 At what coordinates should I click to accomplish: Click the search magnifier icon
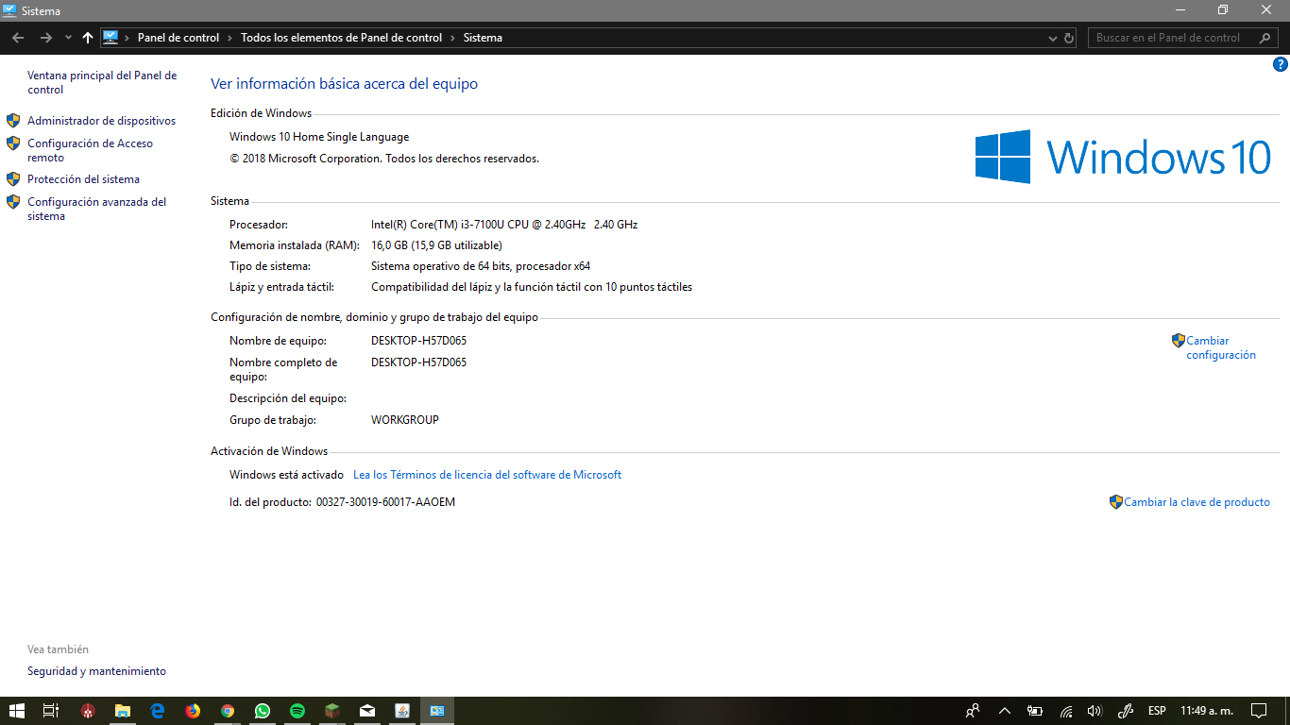coord(1265,38)
